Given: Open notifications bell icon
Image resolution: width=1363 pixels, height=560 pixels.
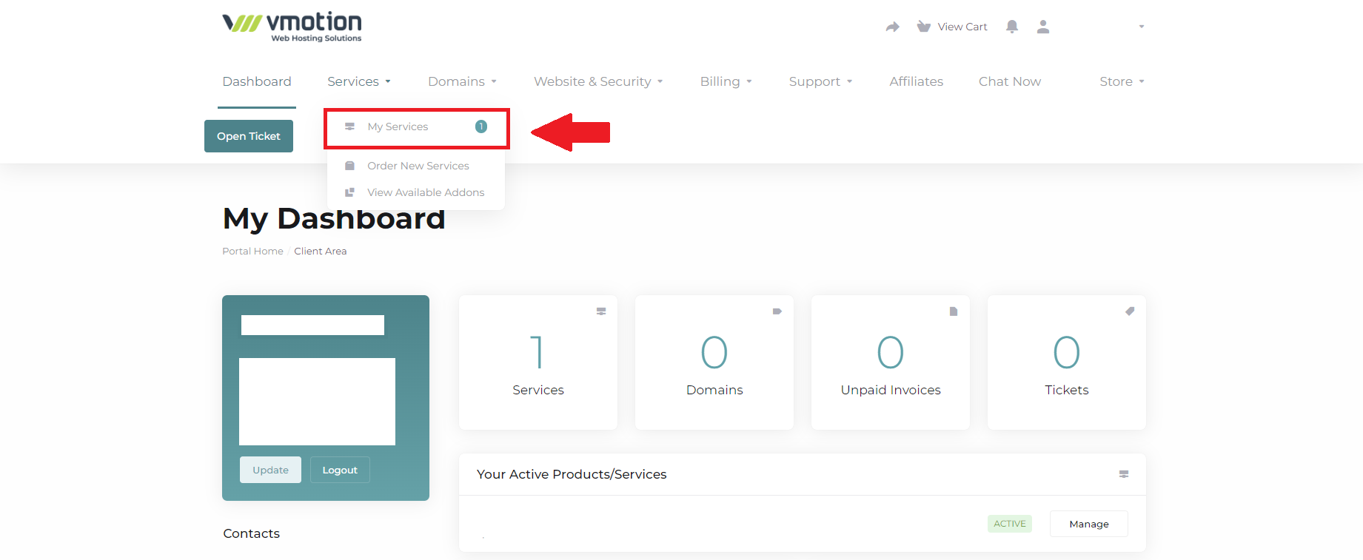Looking at the screenshot, I should tap(1012, 27).
